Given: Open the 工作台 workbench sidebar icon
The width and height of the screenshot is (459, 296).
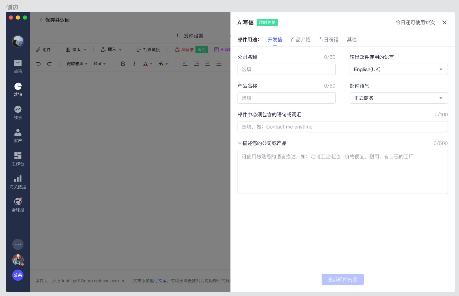Looking at the screenshot, I should (x=18, y=159).
